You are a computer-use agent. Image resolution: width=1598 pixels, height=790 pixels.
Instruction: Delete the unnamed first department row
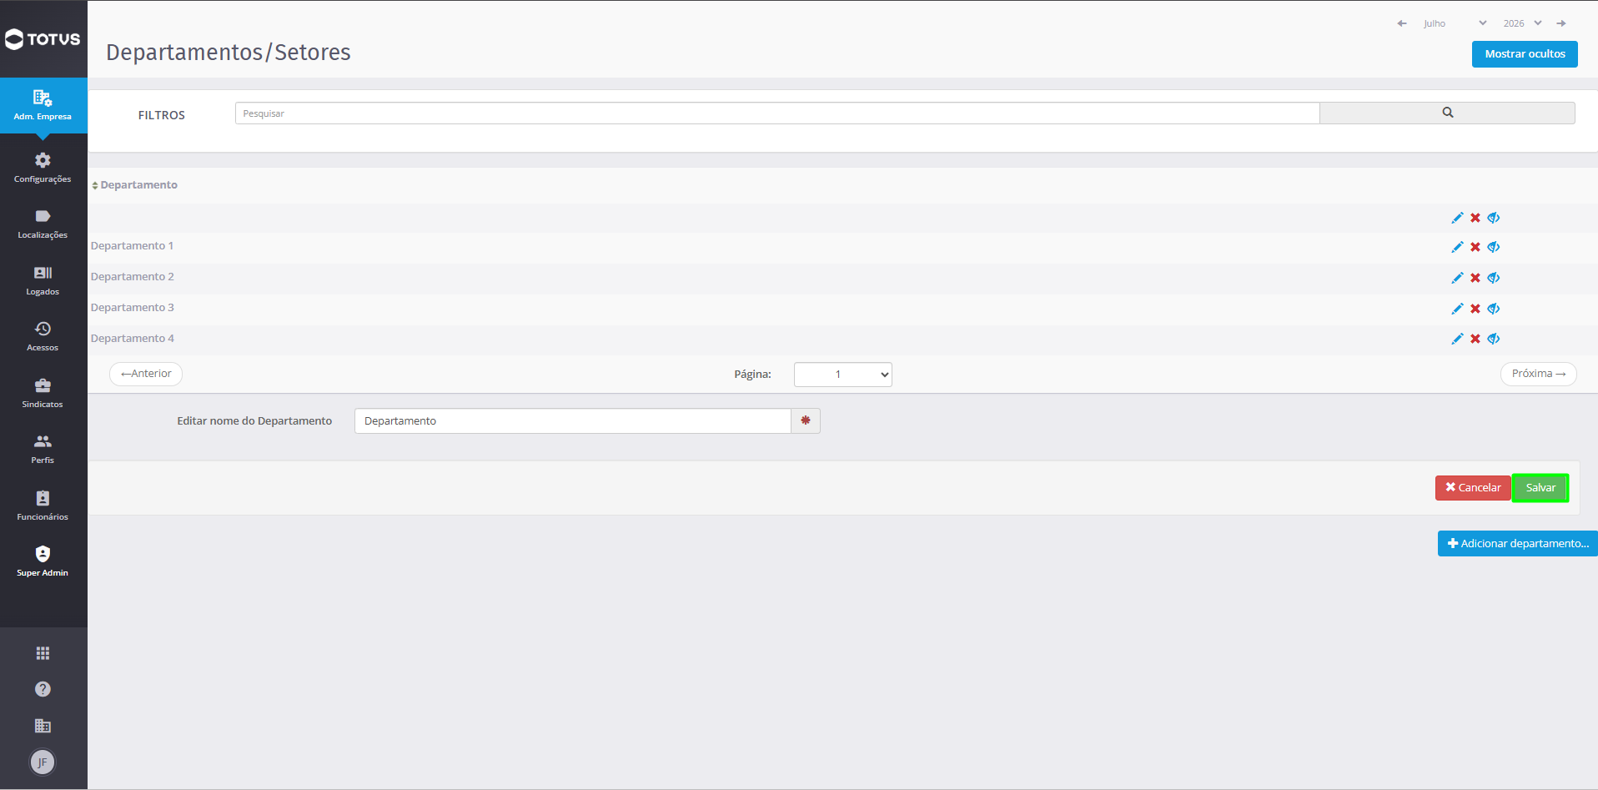[x=1475, y=218]
